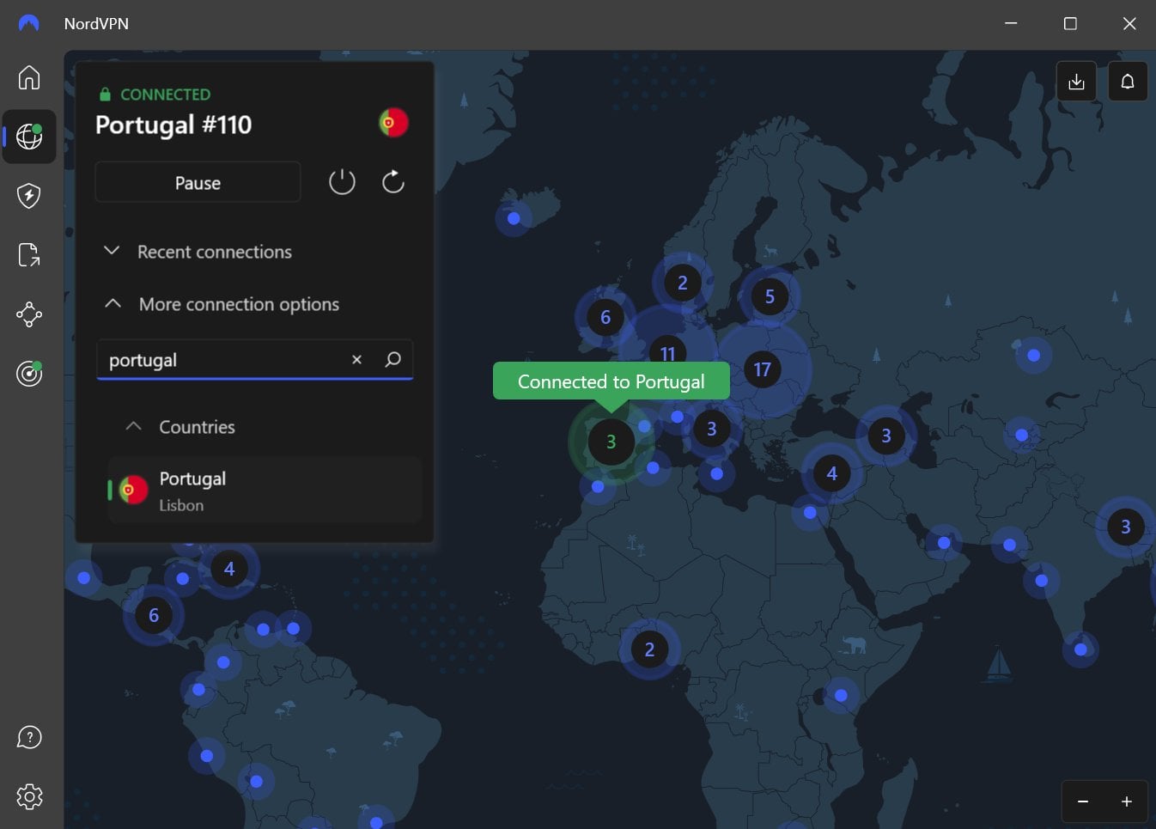Open the File Sharing sidebar icon
Screen dimensions: 1156x829
click(28, 255)
